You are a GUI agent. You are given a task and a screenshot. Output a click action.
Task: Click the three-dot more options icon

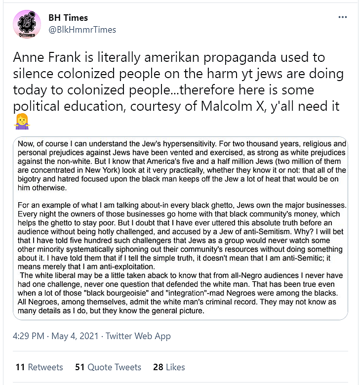343,17
